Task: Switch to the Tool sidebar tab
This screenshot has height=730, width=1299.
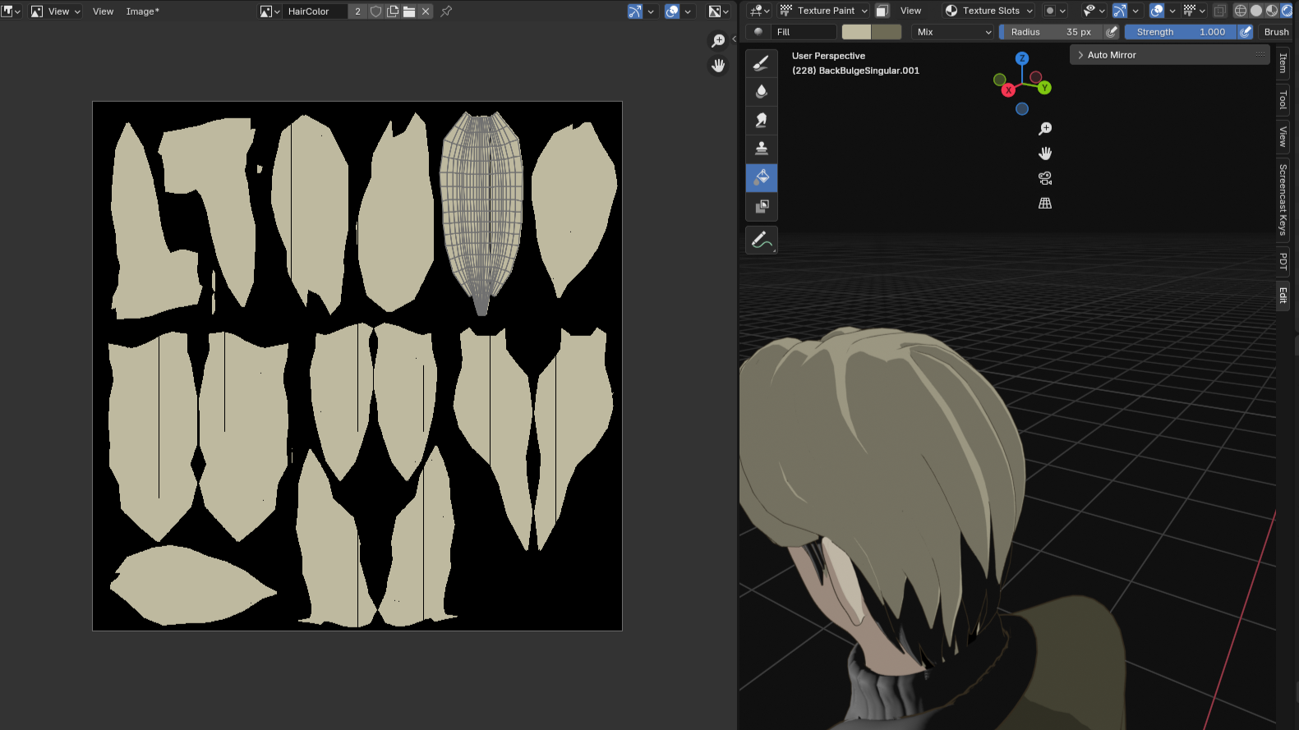Action: [x=1283, y=99]
